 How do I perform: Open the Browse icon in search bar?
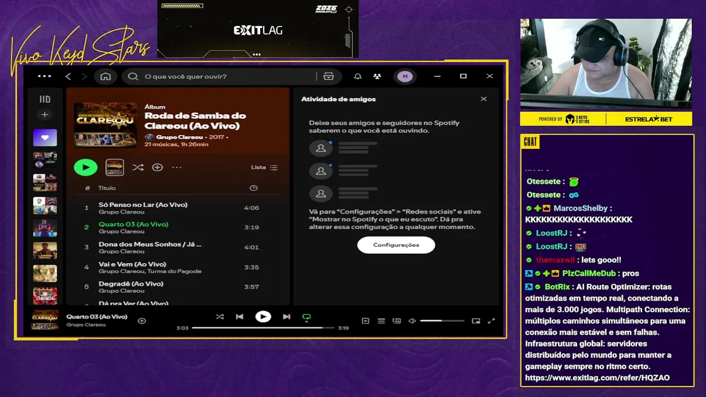click(329, 77)
